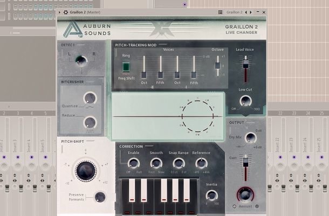
Task: Toggle the Detect section LED
Action: 81,45
